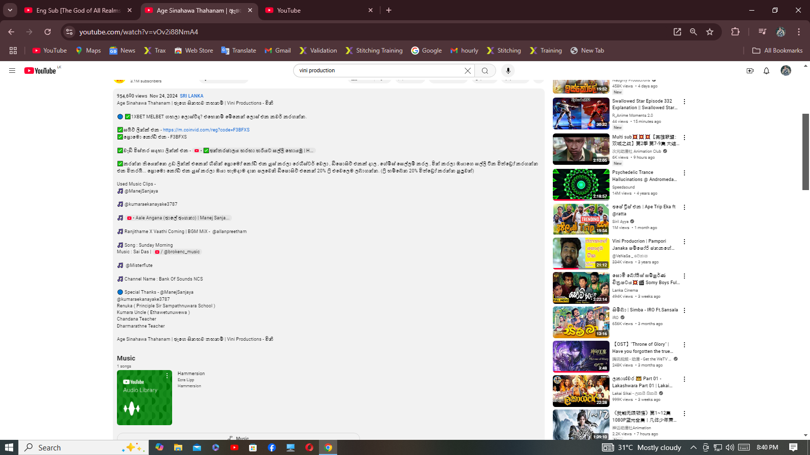This screenshot has width=810, height=455.
Task: Open options for the Psychedelic Trance video
Action: pos(684,173)
